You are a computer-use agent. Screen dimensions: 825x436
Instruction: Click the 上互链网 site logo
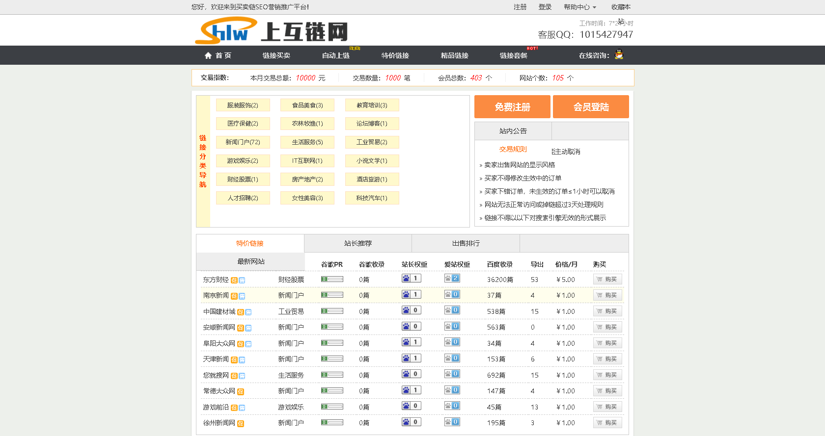(272, 31)
